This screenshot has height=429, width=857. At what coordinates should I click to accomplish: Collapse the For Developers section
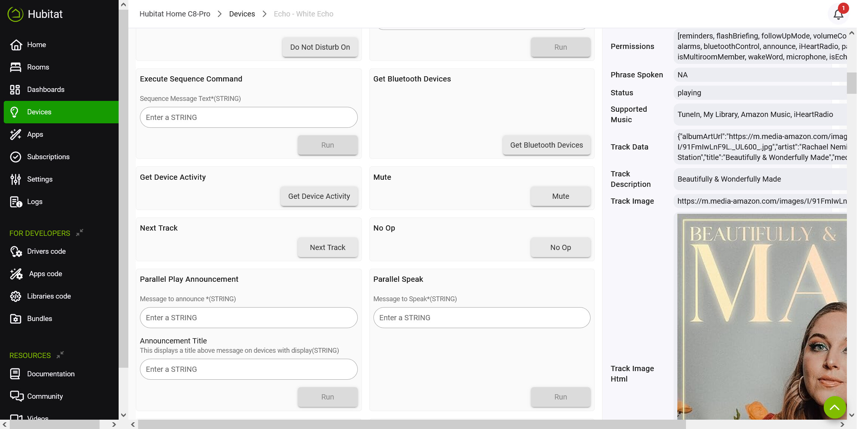(79, 233)
